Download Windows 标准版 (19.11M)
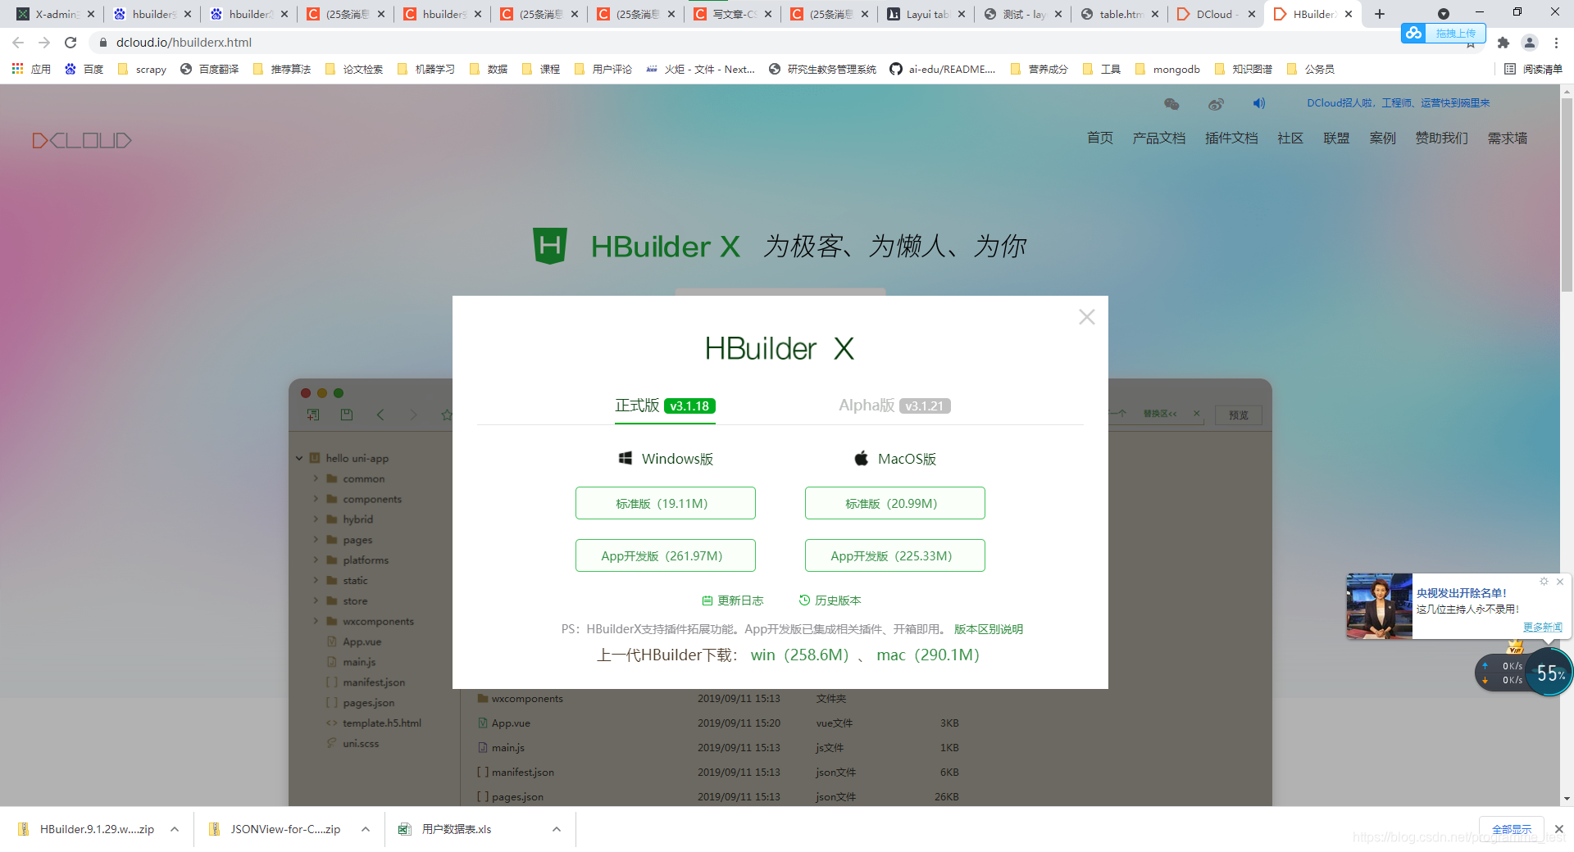Screen dimensions: 1574x852 tap(665, 503)
